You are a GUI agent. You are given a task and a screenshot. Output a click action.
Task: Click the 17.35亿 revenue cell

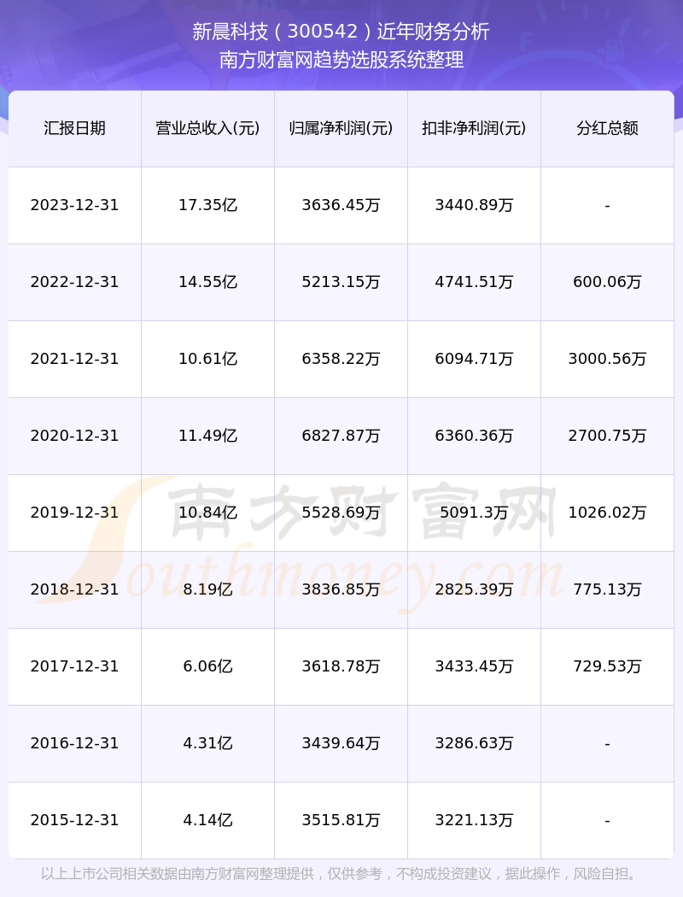pyautogui.click(x=208, y=205)
